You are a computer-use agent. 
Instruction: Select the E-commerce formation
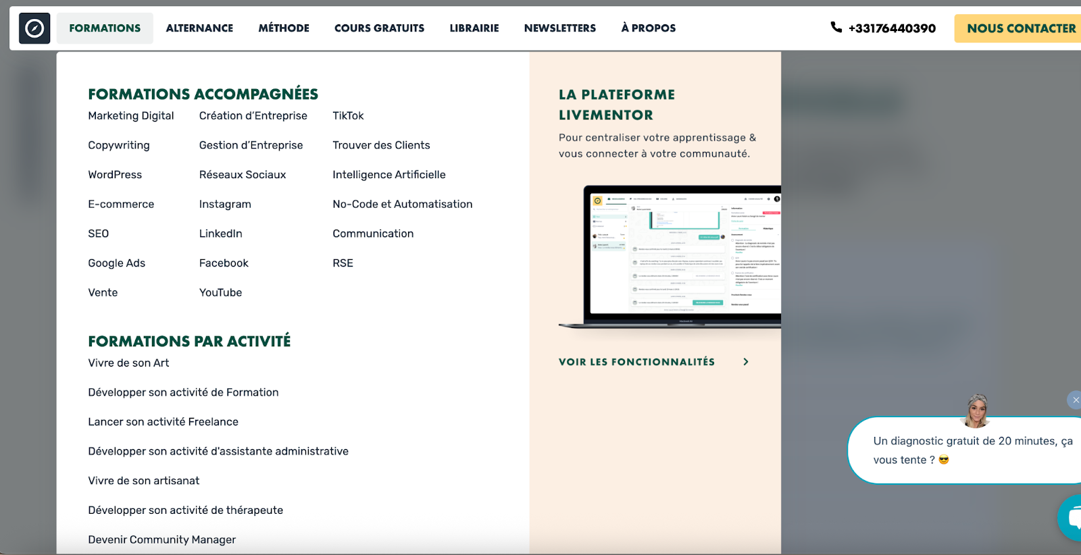click(x=121, y=204)
